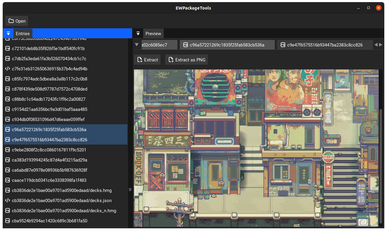Select the Entries panel tab

pos(23,33)
